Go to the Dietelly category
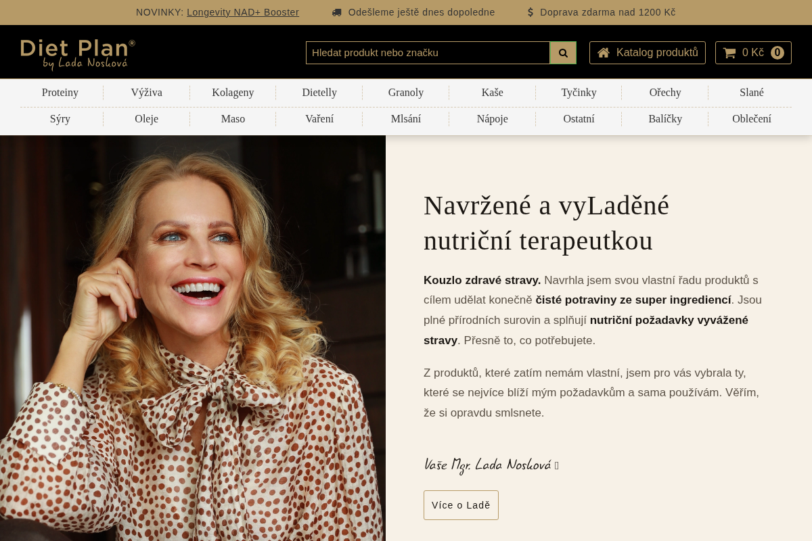 click(x=319, y=93)
